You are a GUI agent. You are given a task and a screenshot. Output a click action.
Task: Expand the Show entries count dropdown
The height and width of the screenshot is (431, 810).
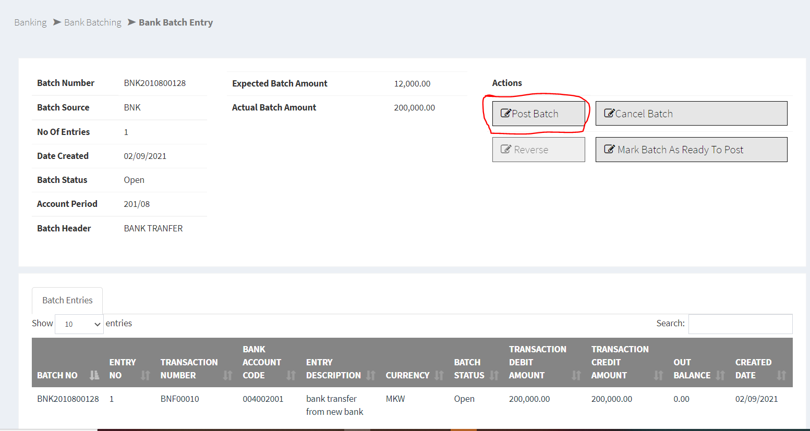[x=79, y=324]
